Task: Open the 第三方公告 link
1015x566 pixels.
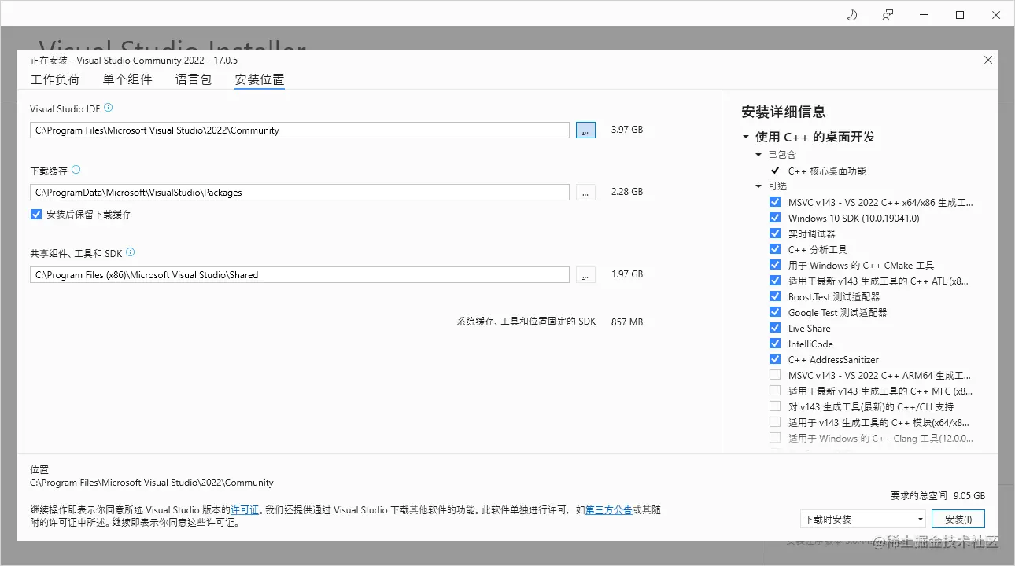Action: (609, 510)
